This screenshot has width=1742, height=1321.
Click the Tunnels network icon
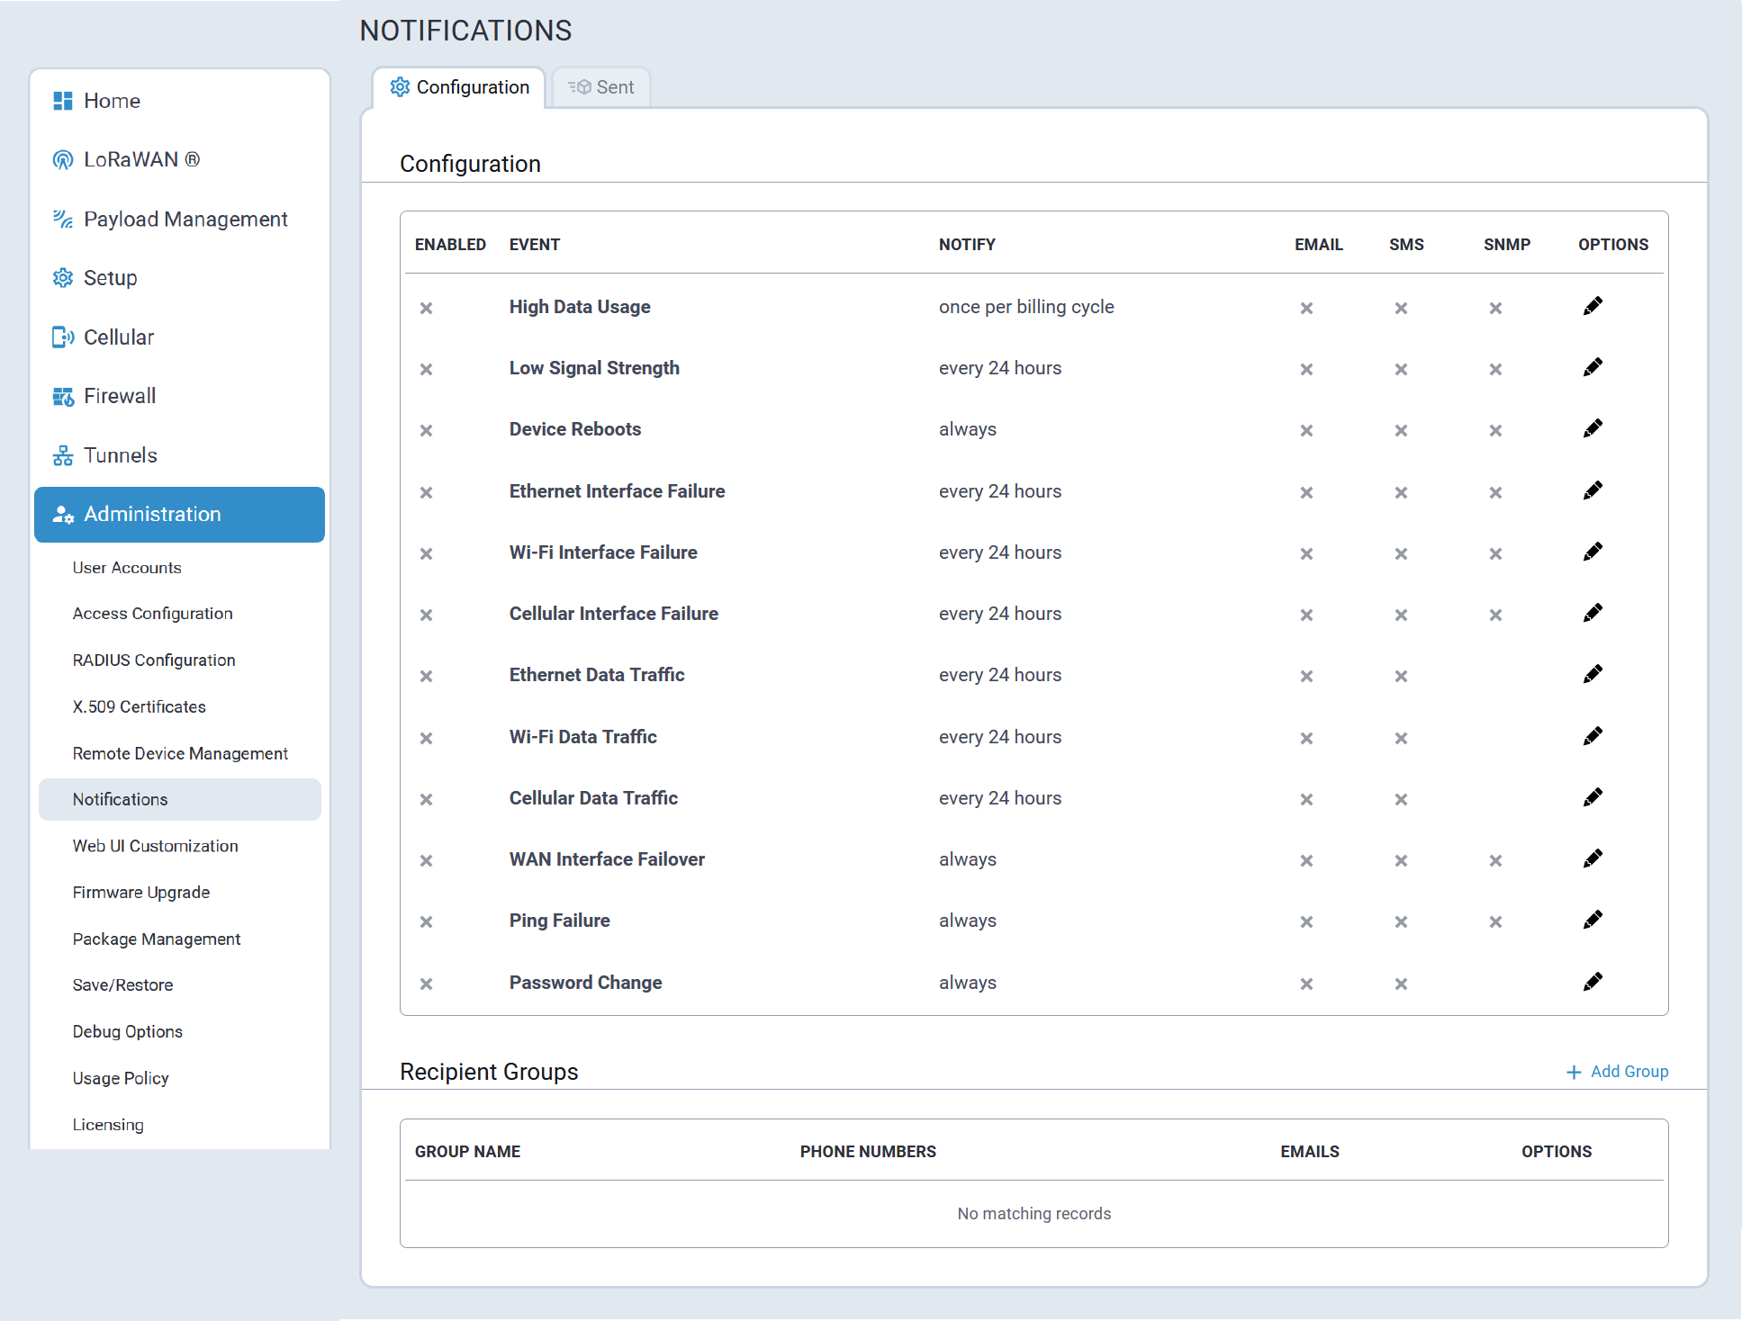tap(62, 456)
